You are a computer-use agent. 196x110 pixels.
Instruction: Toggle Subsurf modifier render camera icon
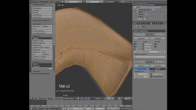pyautogui.click(x=147, y=62)
